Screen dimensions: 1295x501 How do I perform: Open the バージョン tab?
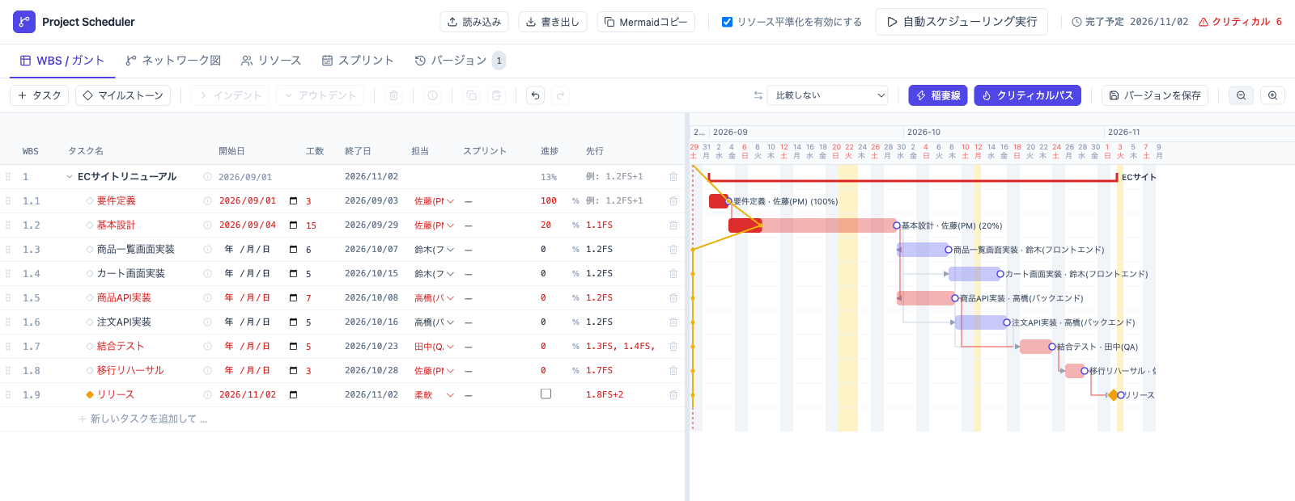[460, 61]
